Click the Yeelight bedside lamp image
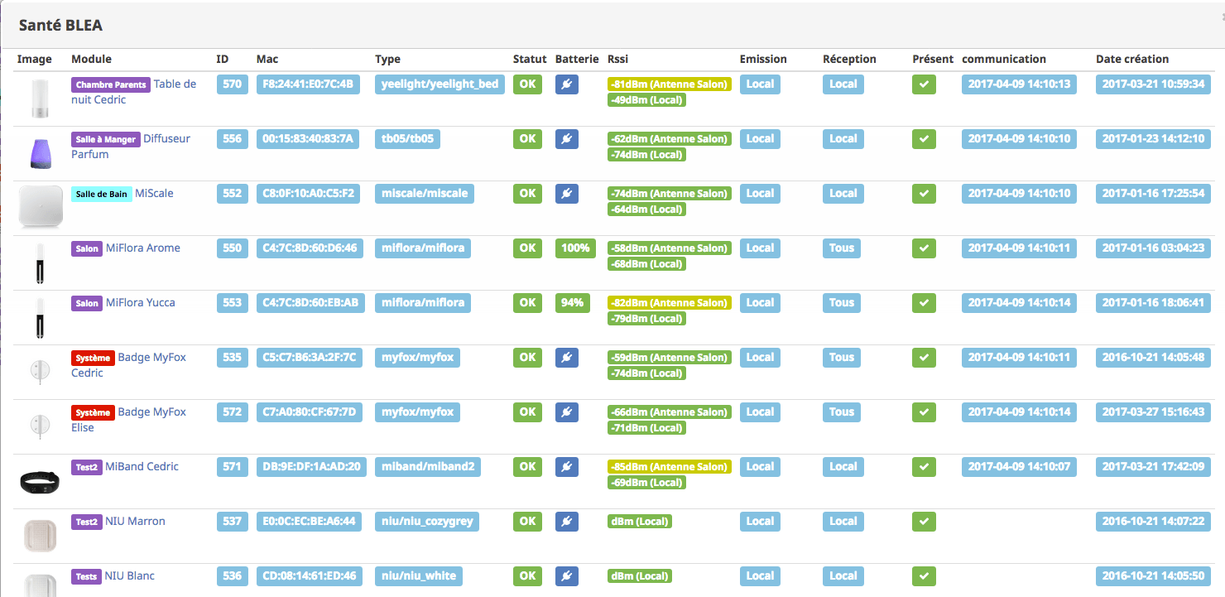The height and width of the screenshot is (597, 1225). click(41, 99)
